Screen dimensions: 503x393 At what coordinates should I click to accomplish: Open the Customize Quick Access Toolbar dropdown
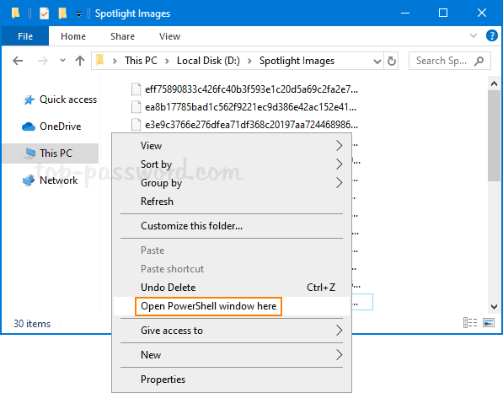(78, 13)
